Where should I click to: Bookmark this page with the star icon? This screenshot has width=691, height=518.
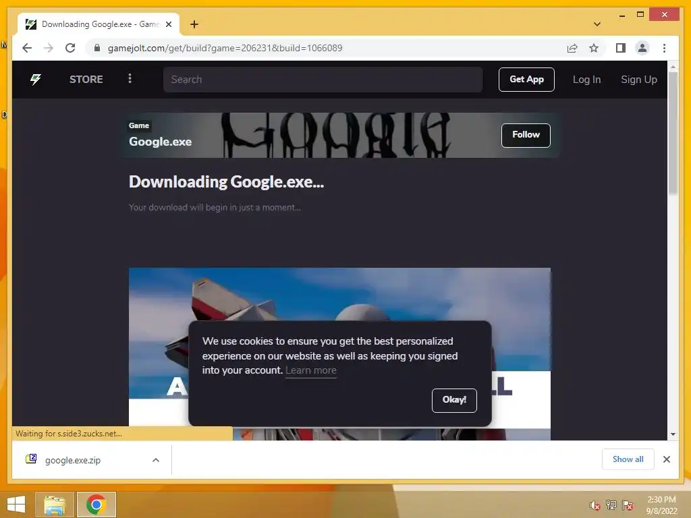point(594,48)
